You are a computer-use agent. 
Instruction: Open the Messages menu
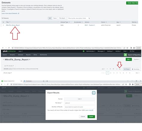coord(101,51)
